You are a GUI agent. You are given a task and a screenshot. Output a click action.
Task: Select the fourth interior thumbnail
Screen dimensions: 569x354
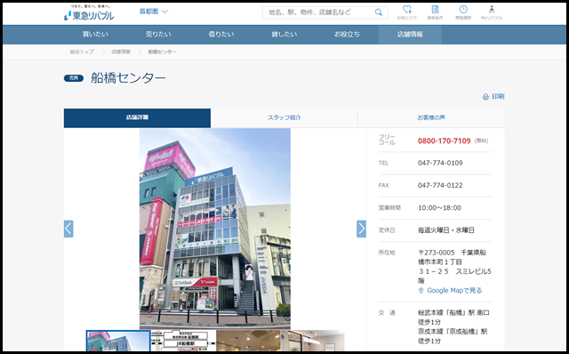click(312, 341)
